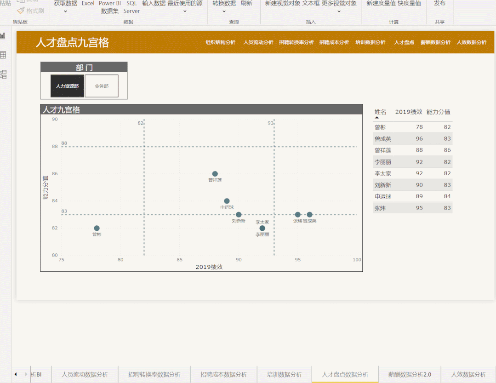Select the 曾彬 row in the table

tap(412, 127)
